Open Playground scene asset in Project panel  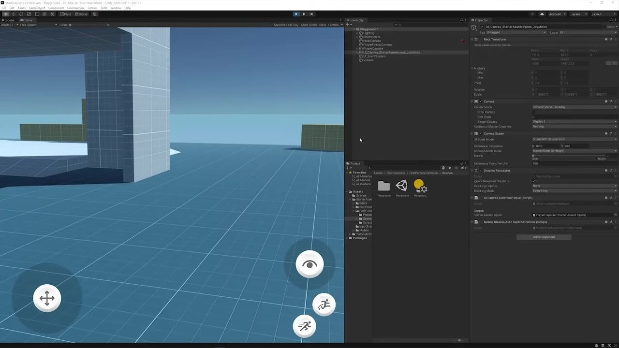point(401,188)
